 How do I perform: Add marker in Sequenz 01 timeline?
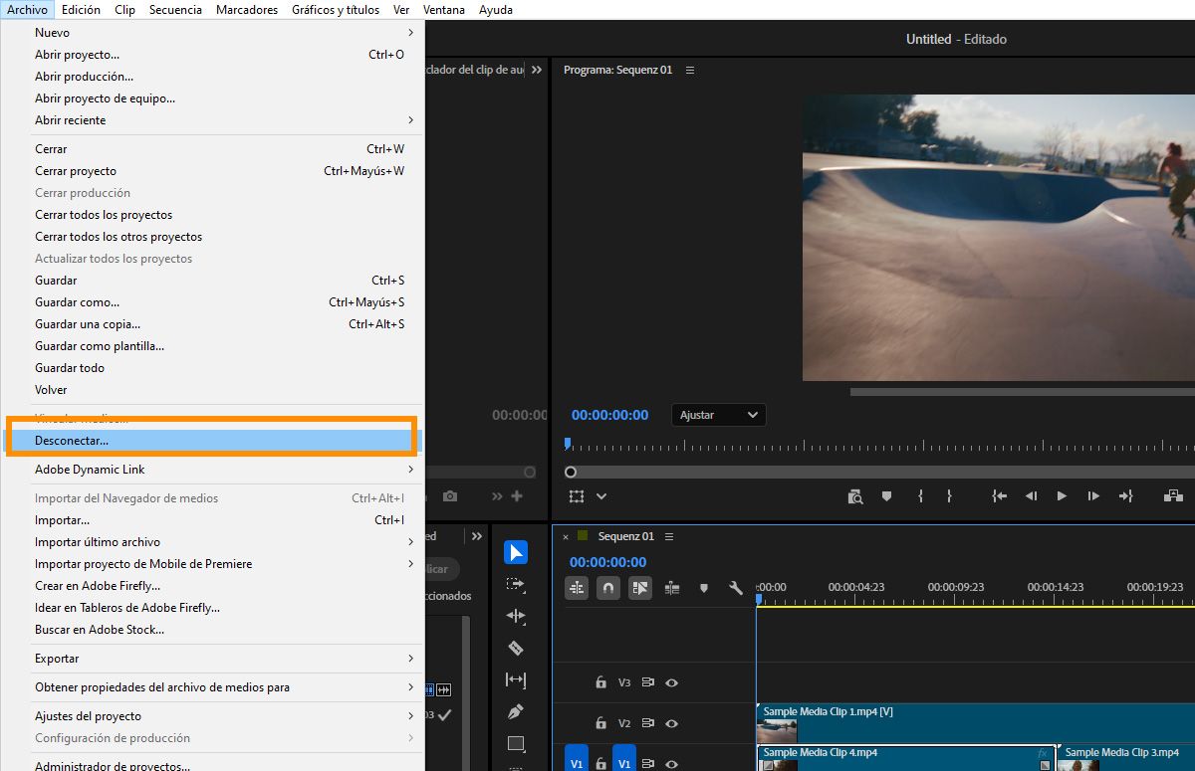pos(704,588)
